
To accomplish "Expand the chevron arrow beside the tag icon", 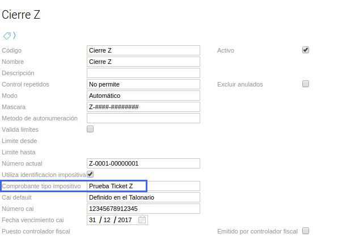I will coord(14,36).
